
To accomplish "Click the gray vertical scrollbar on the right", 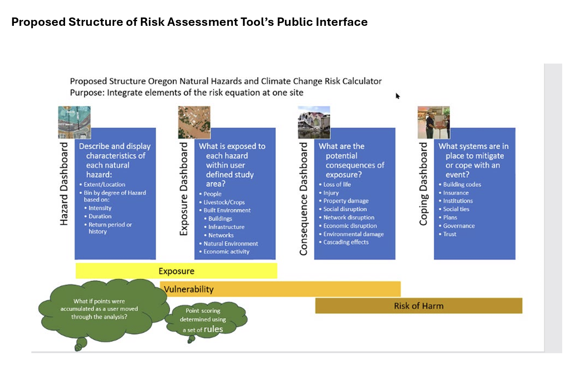I will (x=553, y=207).
